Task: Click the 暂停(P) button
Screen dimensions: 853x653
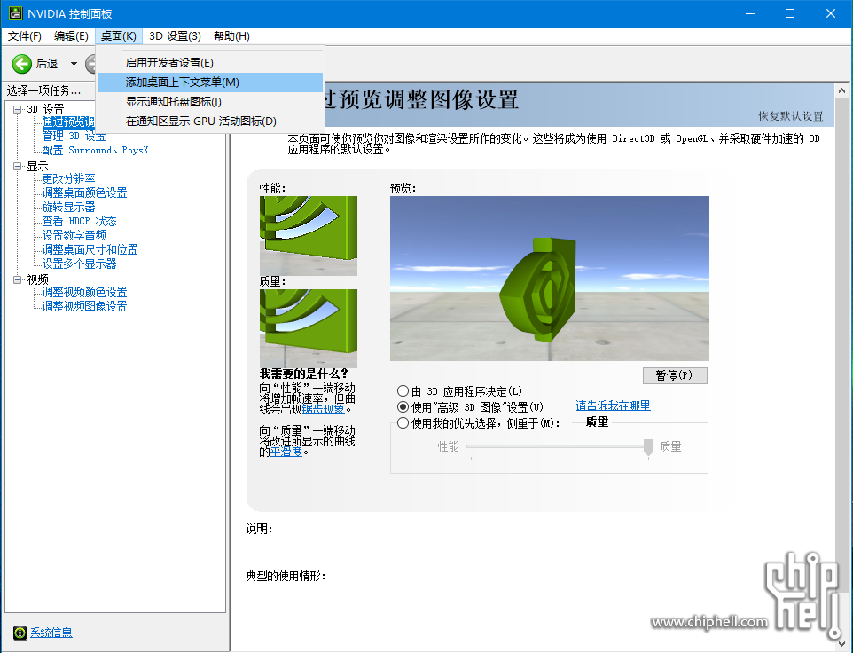Action: (675, 375)
